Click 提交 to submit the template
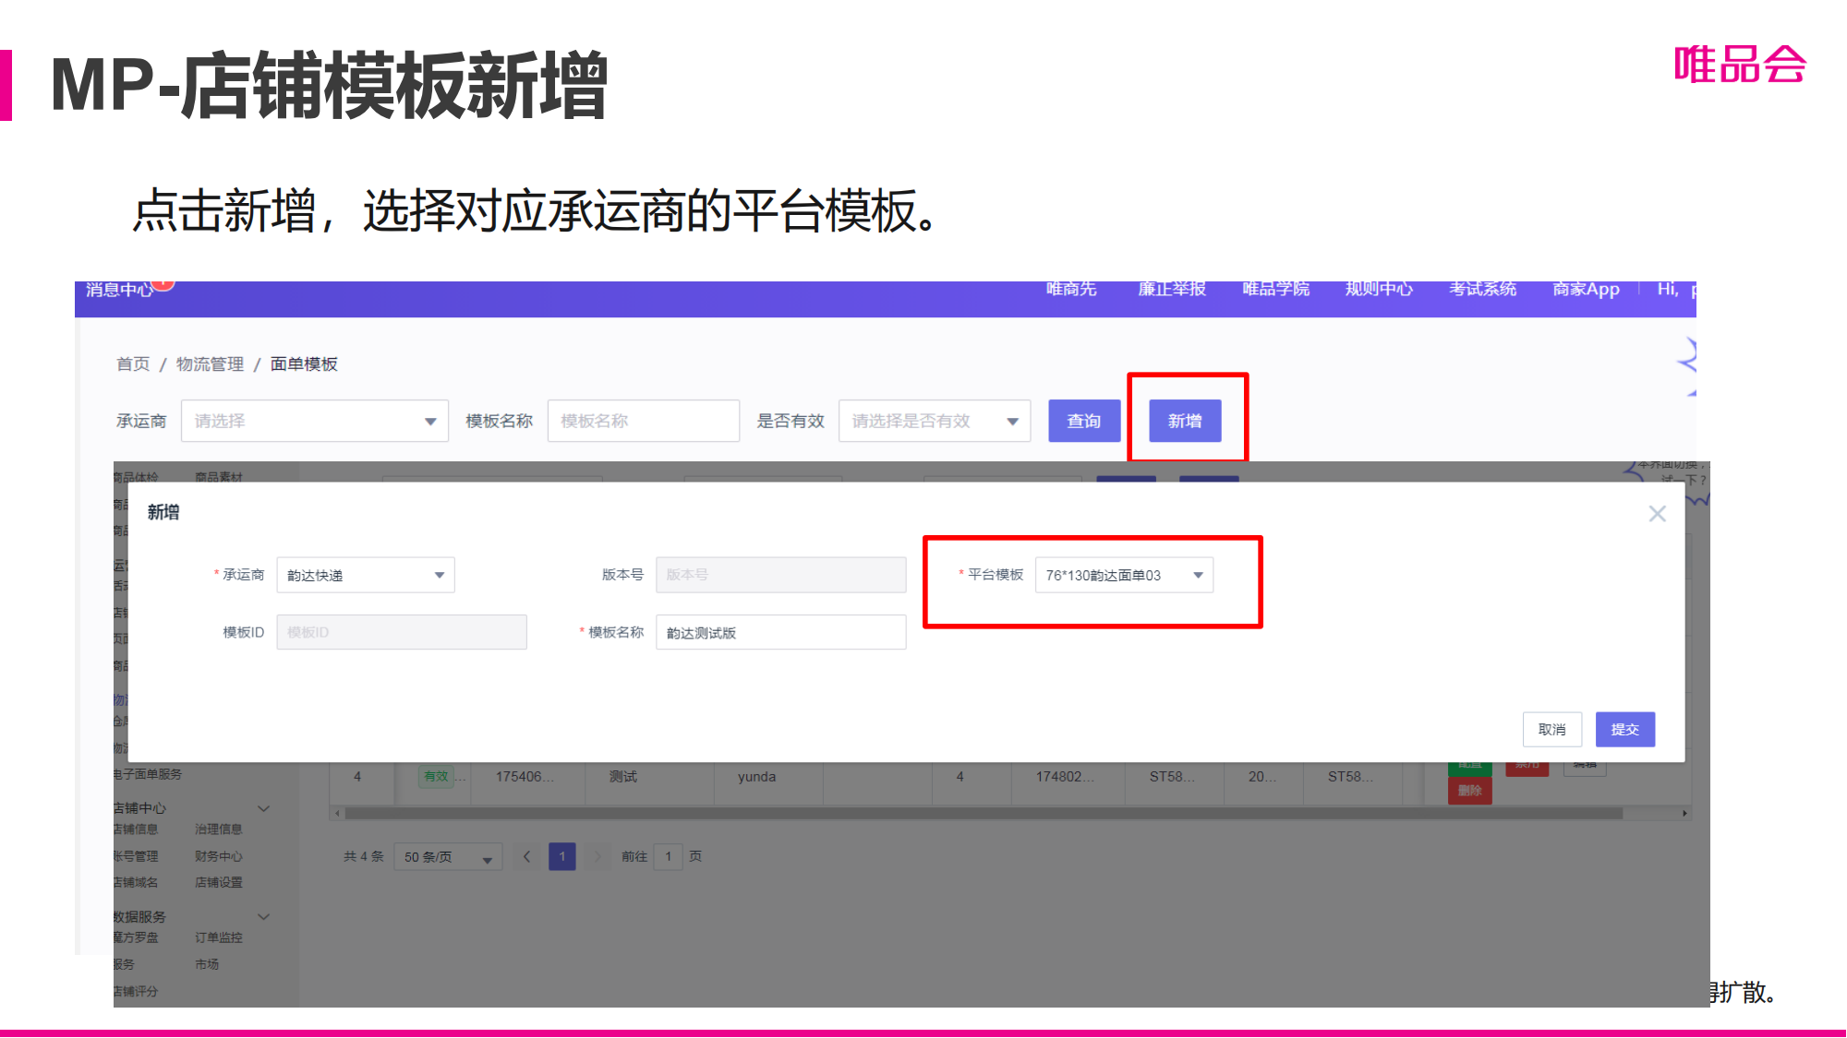1847x1038 pixels. tap(1625, 729)
